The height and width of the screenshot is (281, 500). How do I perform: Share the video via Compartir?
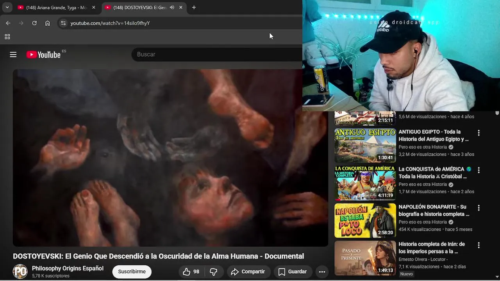pos(248,272)
